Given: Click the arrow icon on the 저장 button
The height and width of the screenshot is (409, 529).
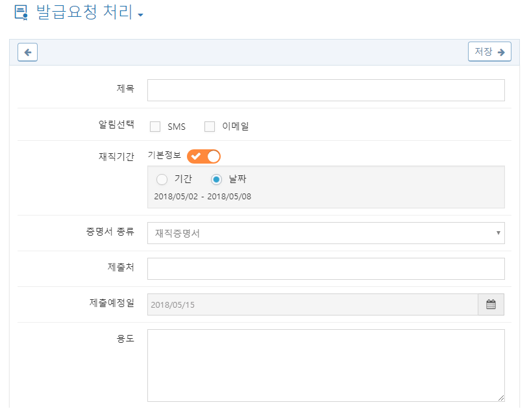Looking at the screenshot, I should [501, 53].
